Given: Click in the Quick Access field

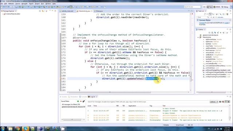Looking at the screenshot, I should (x=193, y=7).
